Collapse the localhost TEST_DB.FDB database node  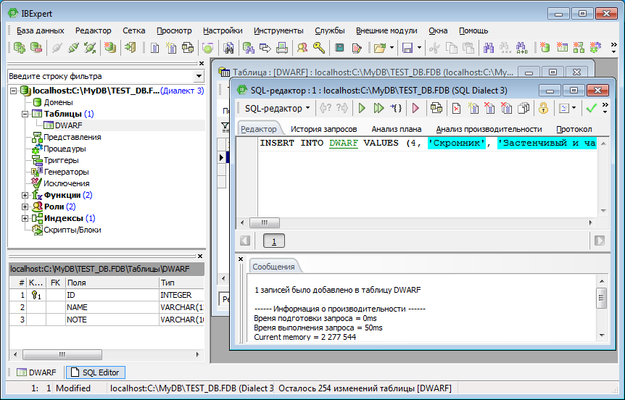tap(14, 91)
